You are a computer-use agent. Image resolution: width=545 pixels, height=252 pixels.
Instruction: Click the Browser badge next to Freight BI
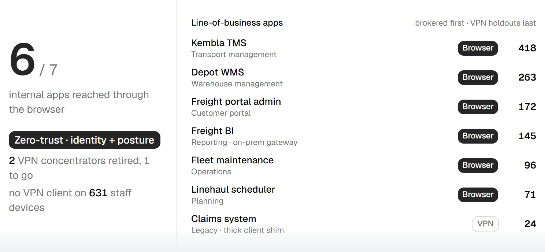(478, 136)
